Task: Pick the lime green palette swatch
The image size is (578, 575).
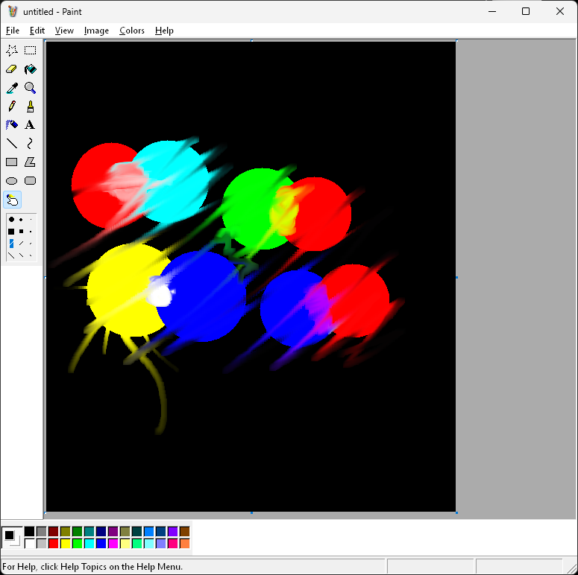Action: point(78,543)
